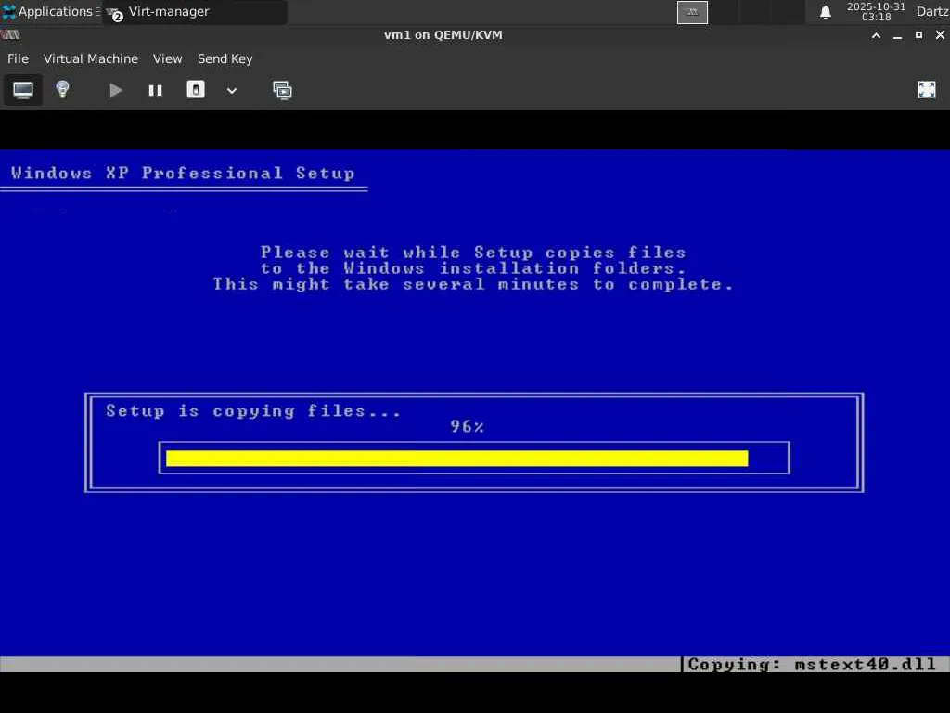Viewport: 950px width, 713px height.
Task: Click the 'Copying: mstext40.dll' status text
Action: click(x=812, y=665)
